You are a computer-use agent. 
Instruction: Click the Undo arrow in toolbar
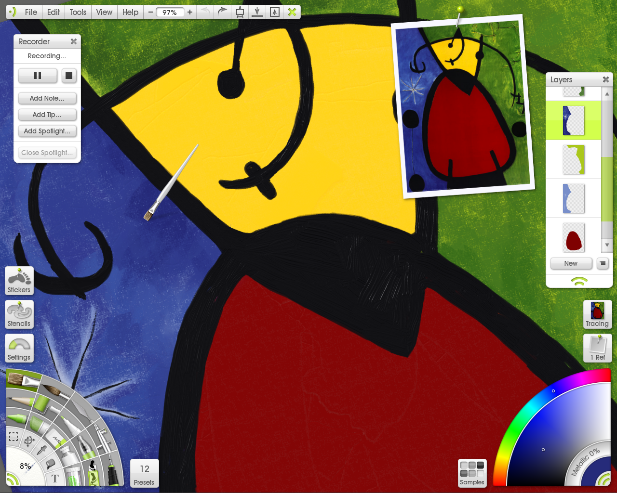[x=206, y=12]
